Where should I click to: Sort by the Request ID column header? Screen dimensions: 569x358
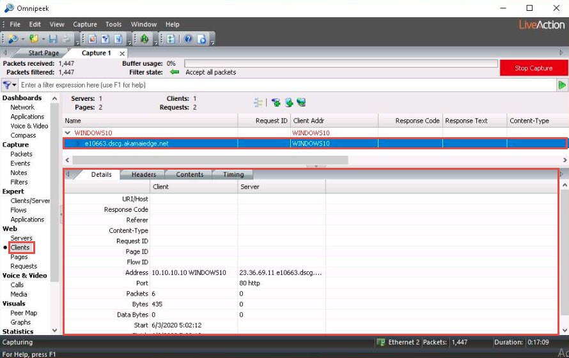[x=264, y=121]
